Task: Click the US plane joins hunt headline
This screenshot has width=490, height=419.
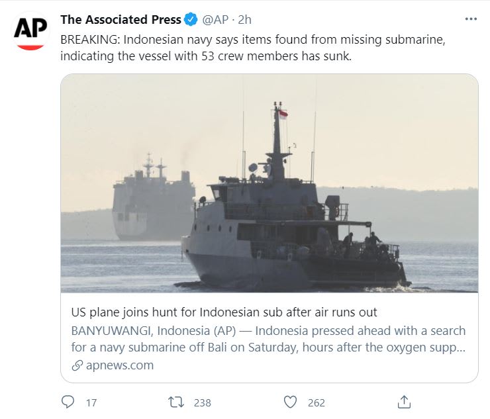Action: tap(224, 312)
